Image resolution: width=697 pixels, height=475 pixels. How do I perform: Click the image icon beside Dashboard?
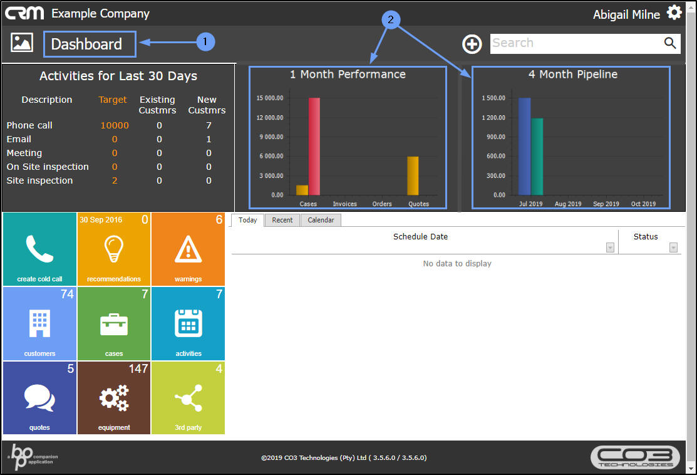(22, 43)
